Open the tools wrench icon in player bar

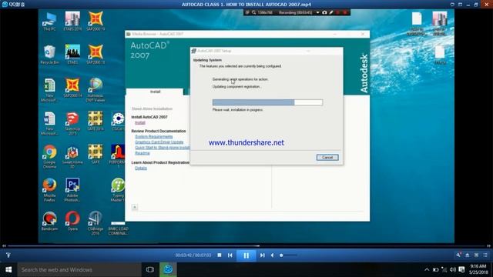(x=459, y=255)
